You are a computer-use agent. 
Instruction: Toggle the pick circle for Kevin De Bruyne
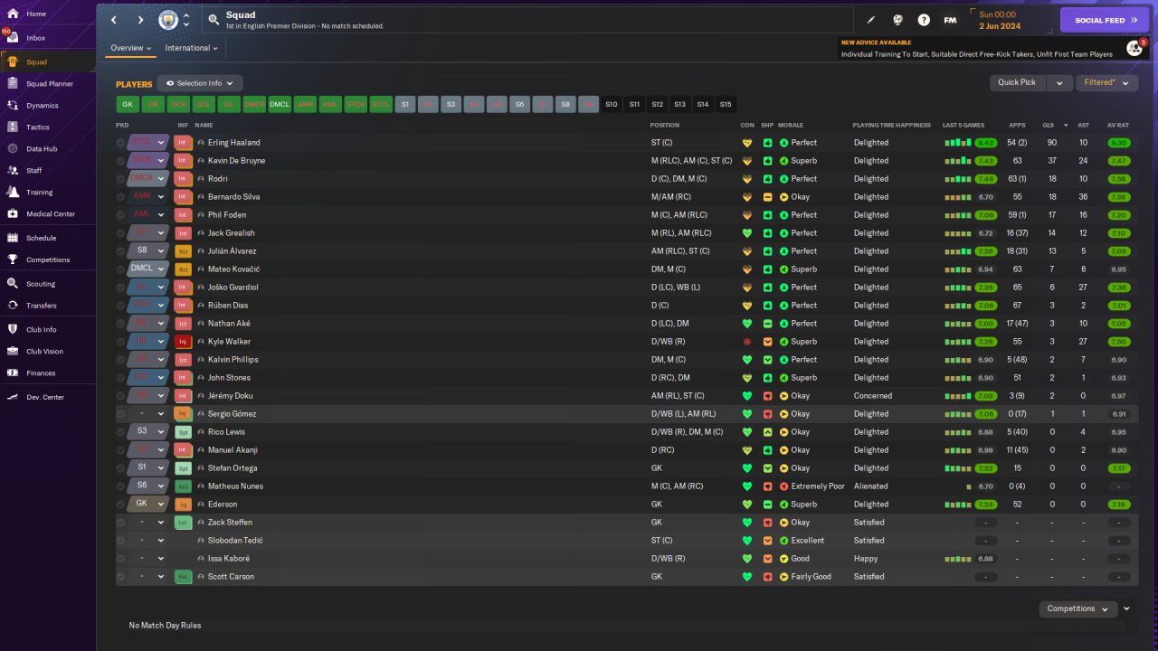(120, 161)
